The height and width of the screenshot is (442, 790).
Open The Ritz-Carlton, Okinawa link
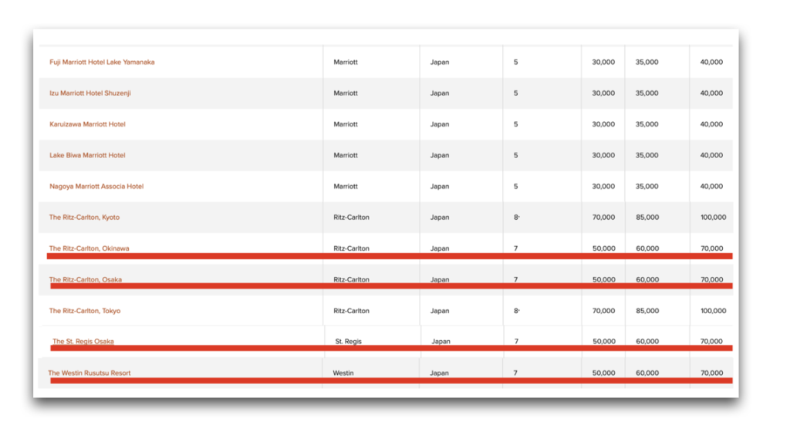click(x=89, y=248)
